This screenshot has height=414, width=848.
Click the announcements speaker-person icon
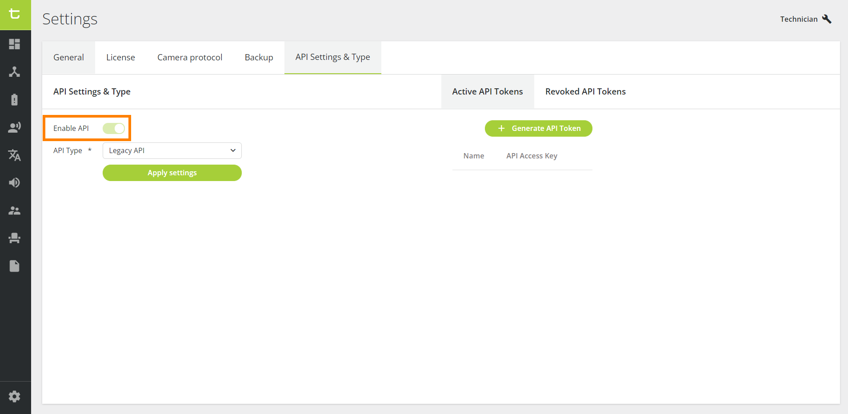point(15,127)
